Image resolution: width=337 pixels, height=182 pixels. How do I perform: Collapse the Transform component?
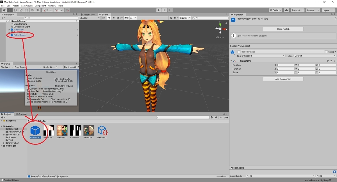[231, 61]
